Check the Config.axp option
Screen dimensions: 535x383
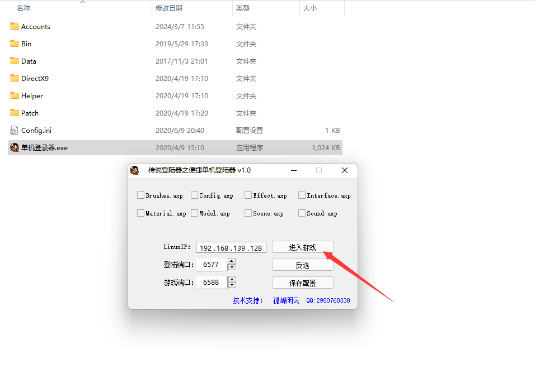tap(194, 195)
